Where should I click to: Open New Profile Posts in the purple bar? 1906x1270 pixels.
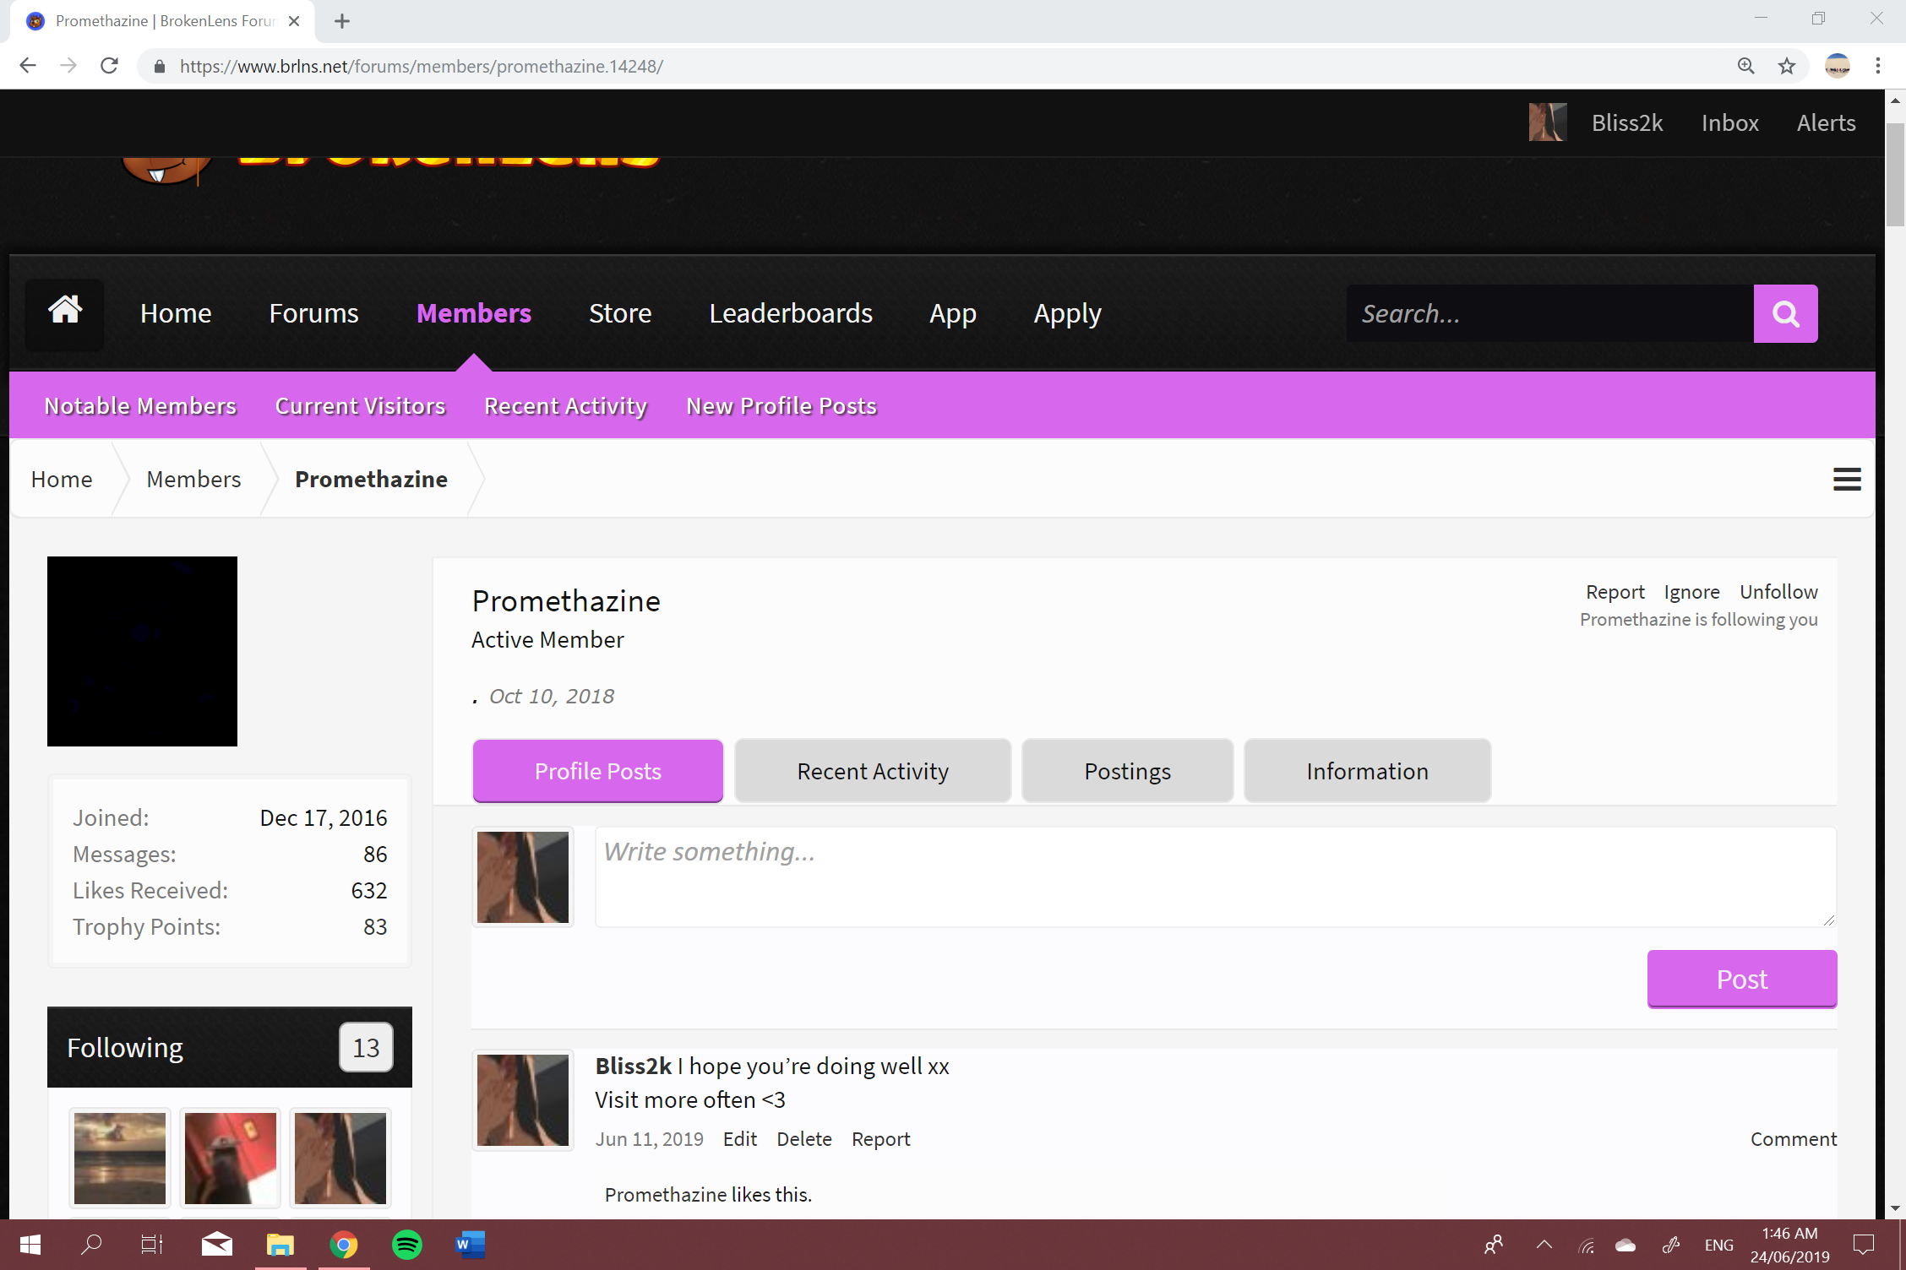click(781, 406)
